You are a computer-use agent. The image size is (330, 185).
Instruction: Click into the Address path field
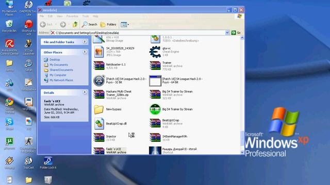[138, 33]
